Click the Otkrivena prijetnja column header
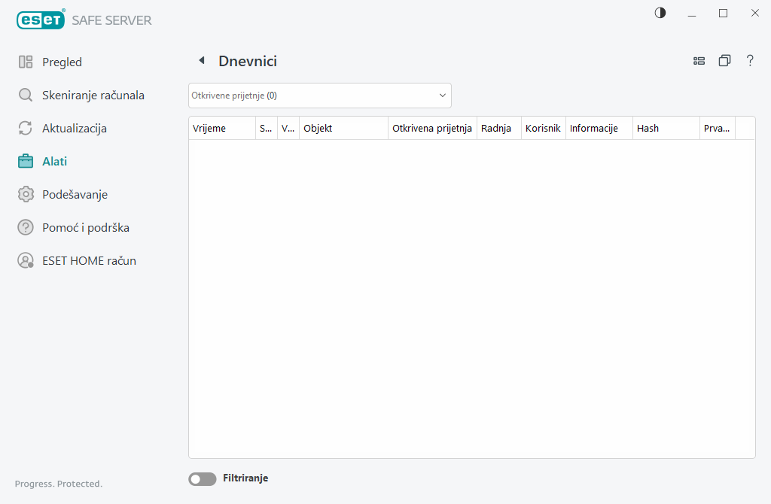Screen dimensions: 771x504 [432, 129]
